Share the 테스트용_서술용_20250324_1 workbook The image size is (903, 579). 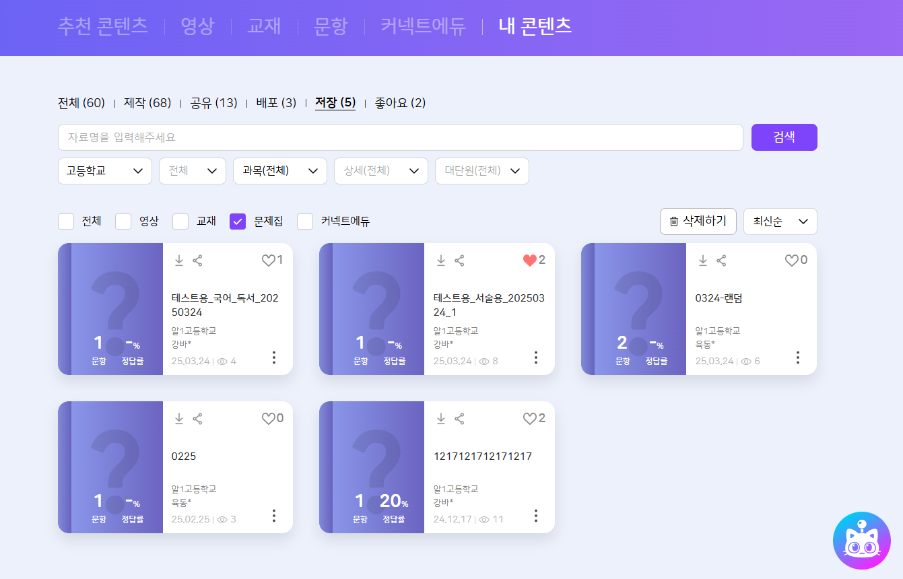pos(459,261)
